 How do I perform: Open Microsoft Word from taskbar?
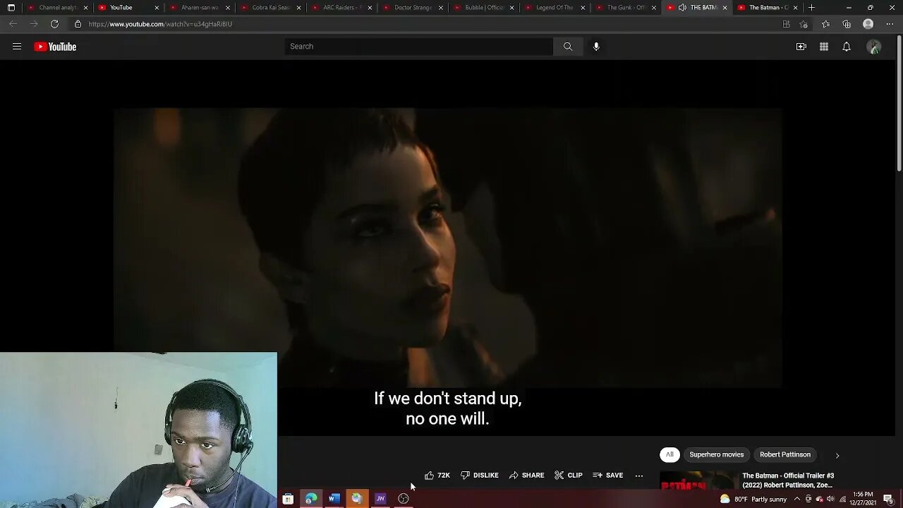coord(334,499)
